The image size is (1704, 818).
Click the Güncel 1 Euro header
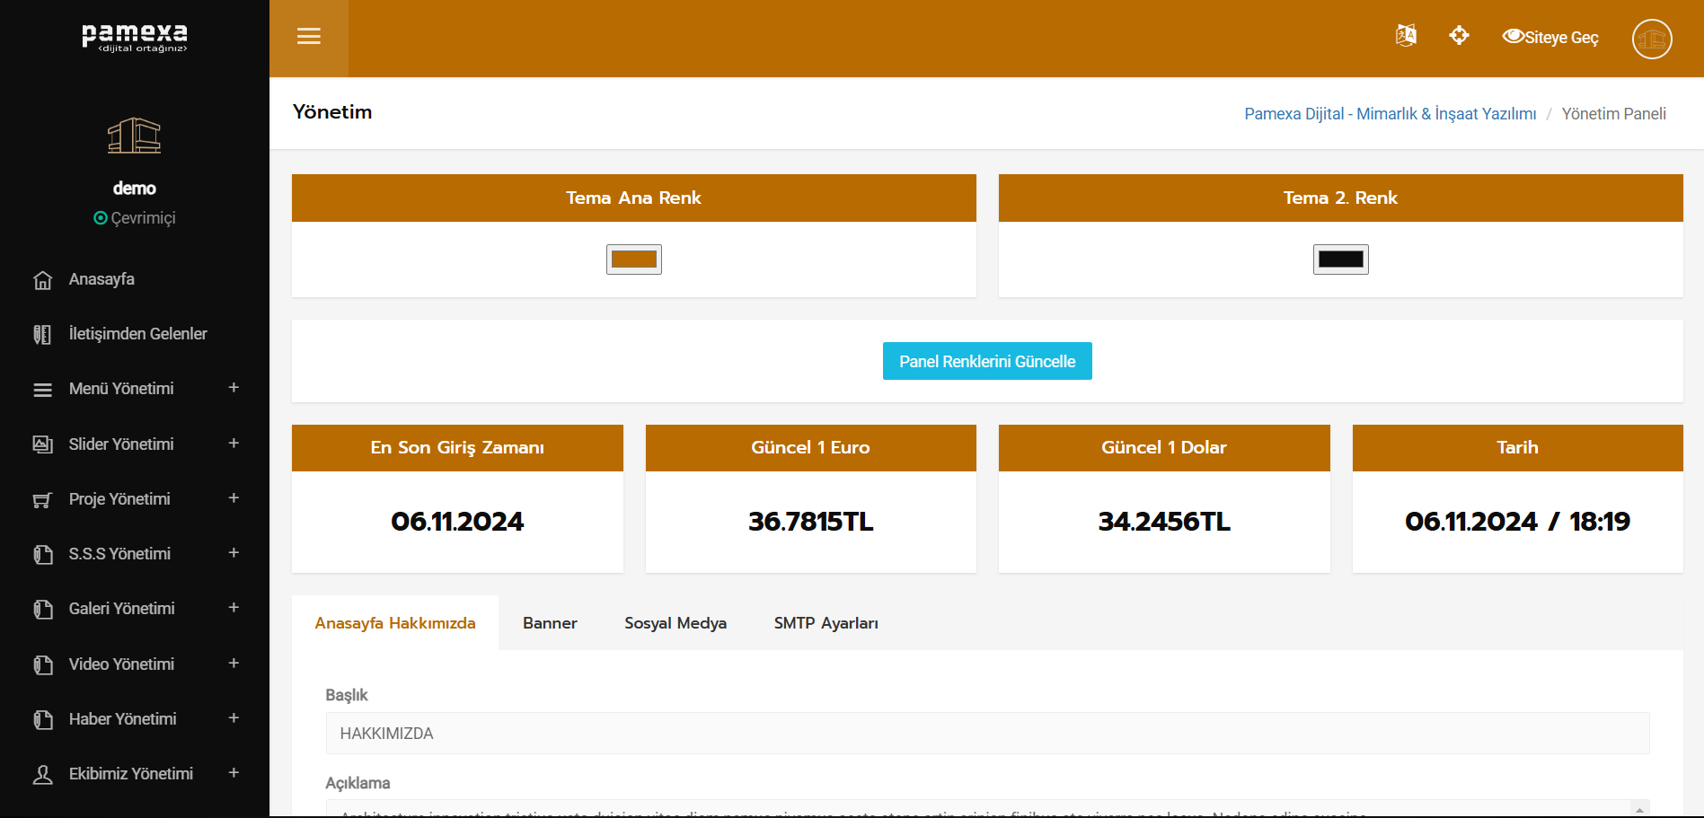811,448
